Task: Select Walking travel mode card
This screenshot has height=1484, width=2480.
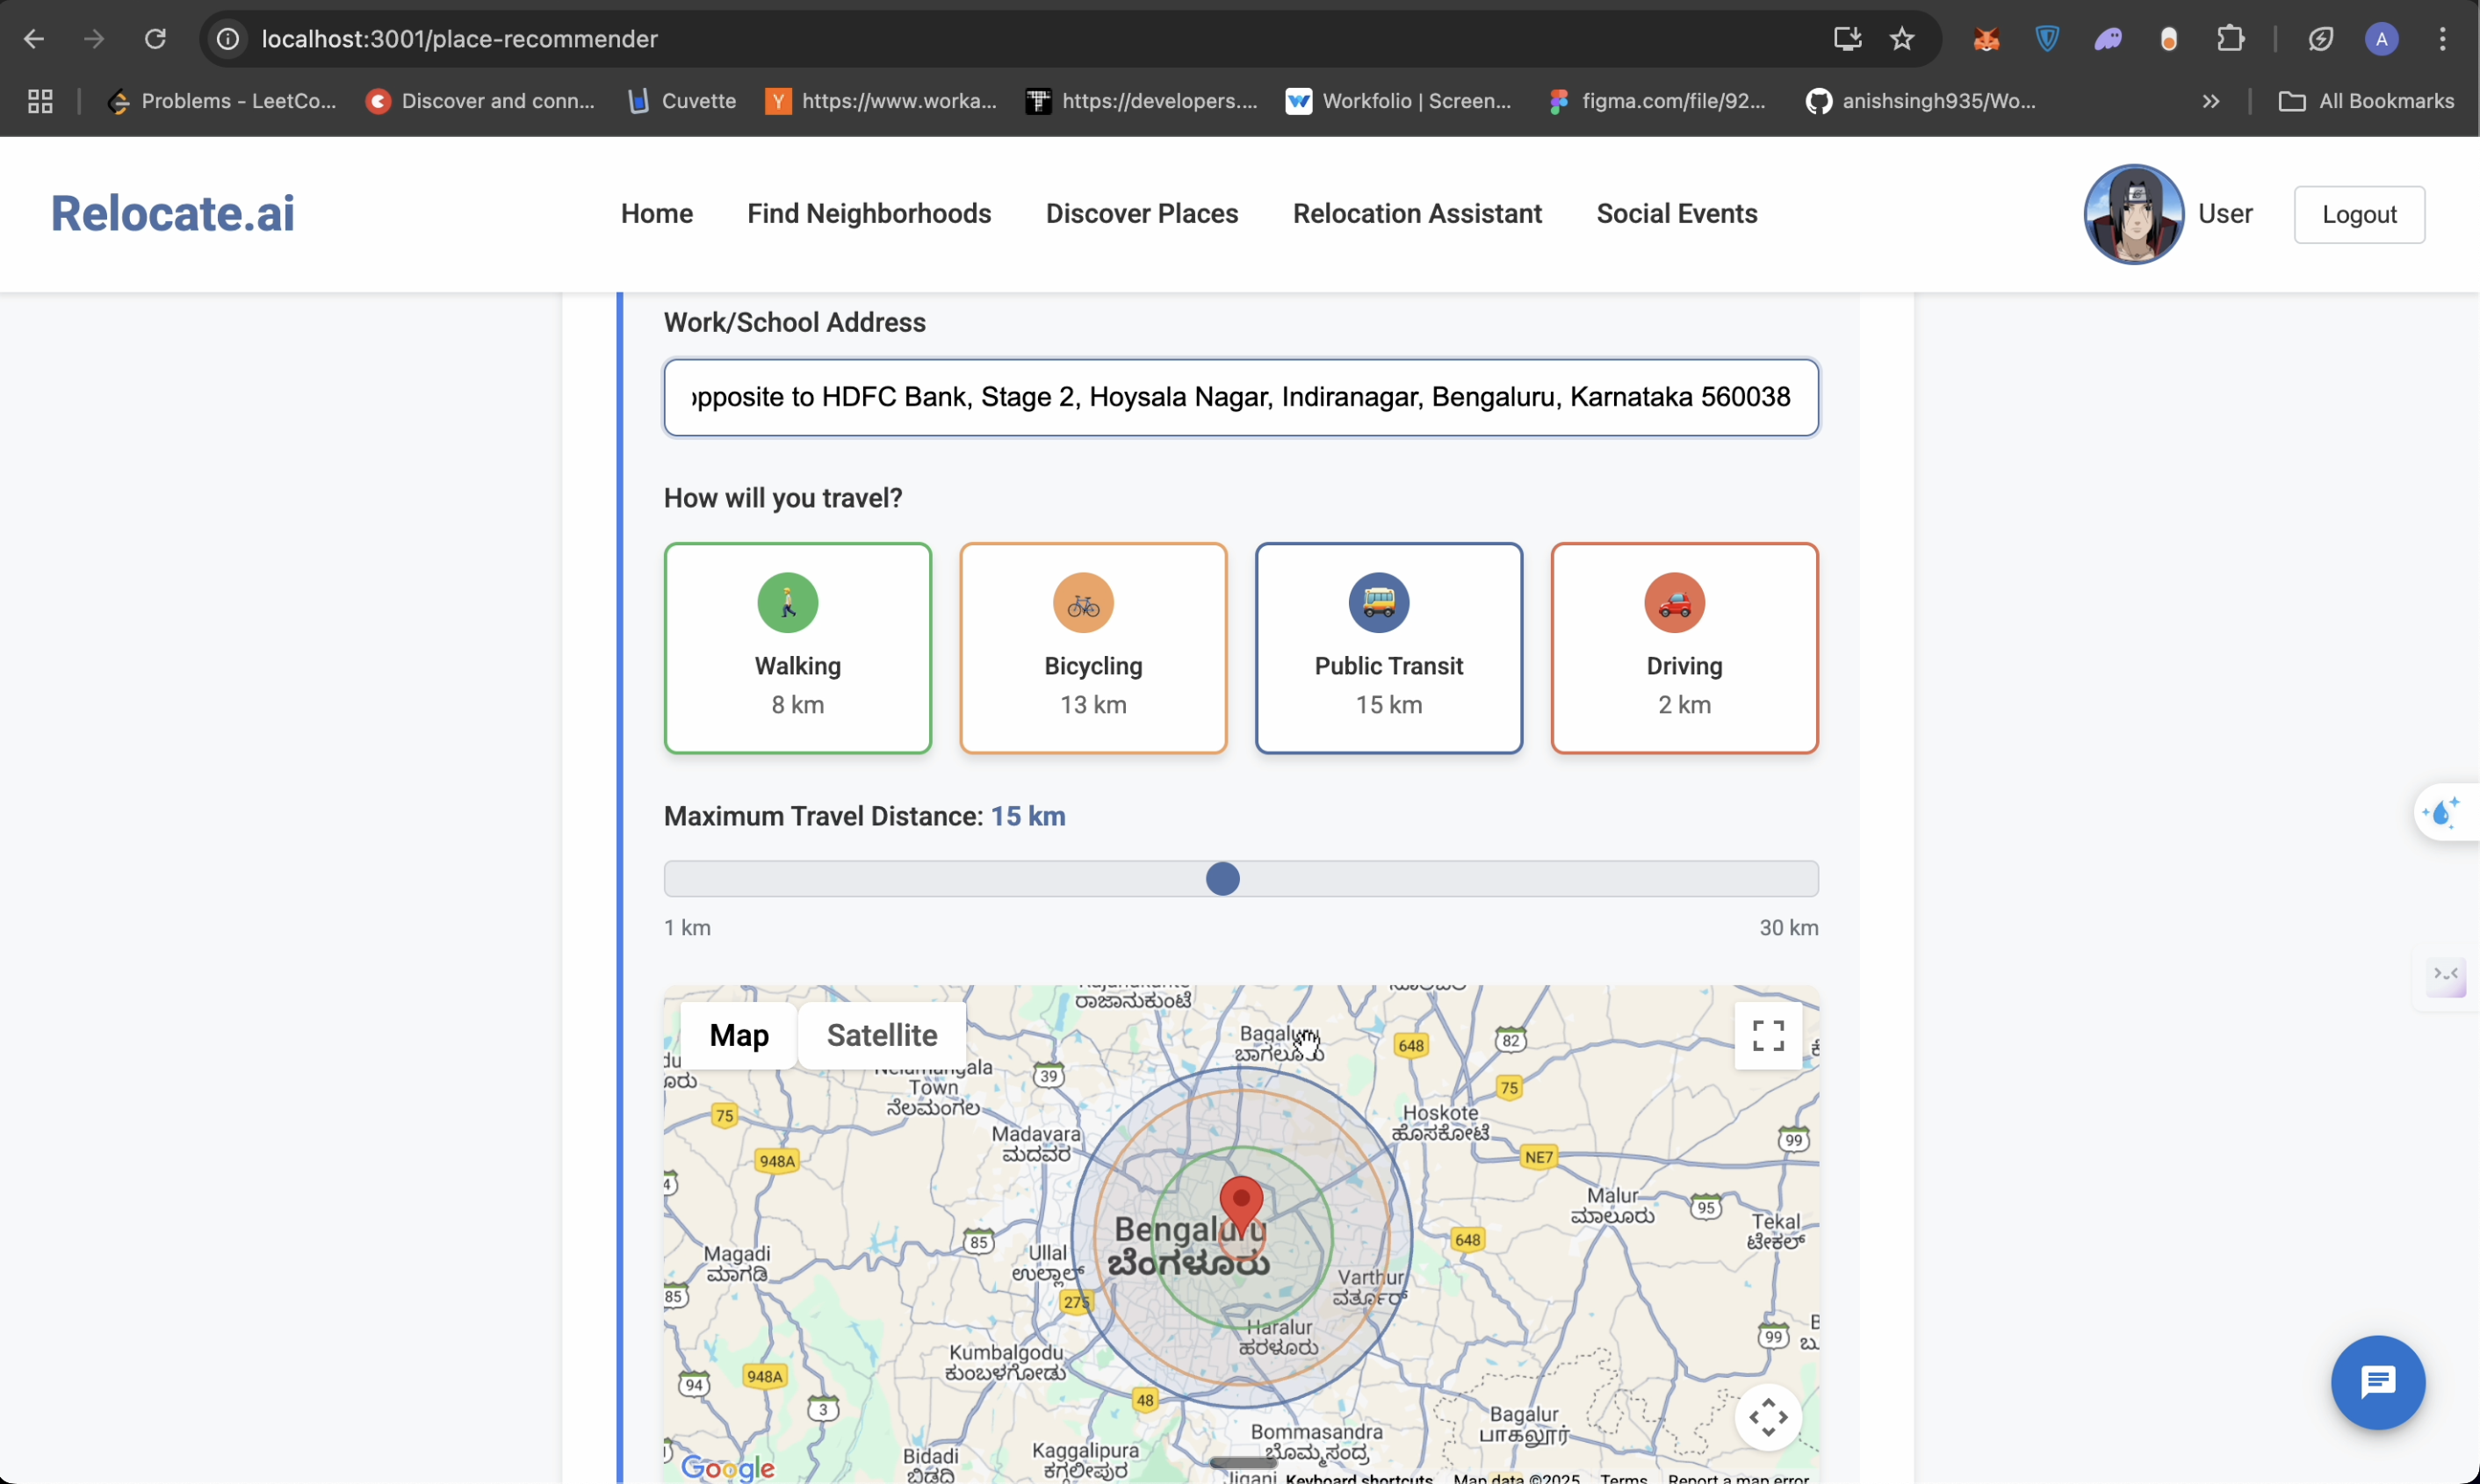Action: (x=798, y=648)
